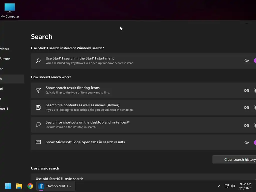Click Clear search history button
Image resolution: width=256 pixels, height=192 pixels.
pos(234,159)
